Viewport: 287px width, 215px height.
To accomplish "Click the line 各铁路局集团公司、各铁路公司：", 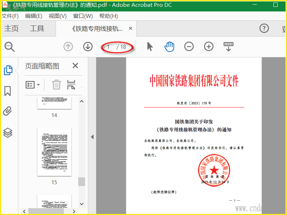I will (x=170, y=141).
